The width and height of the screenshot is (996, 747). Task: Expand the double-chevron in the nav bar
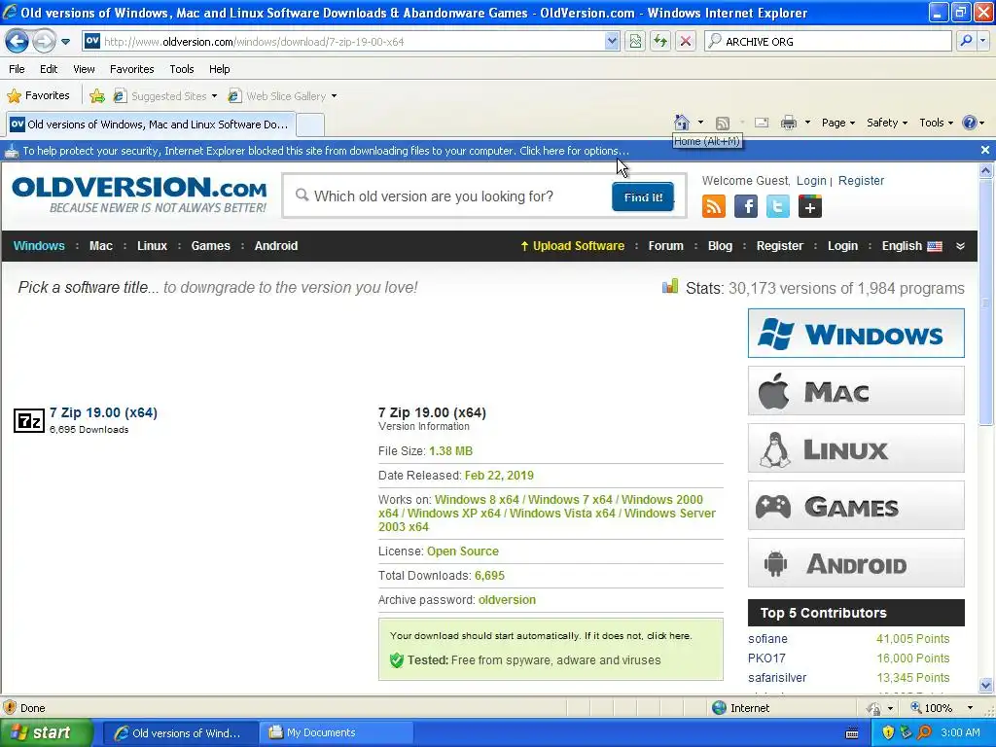[x=960, y=246]
